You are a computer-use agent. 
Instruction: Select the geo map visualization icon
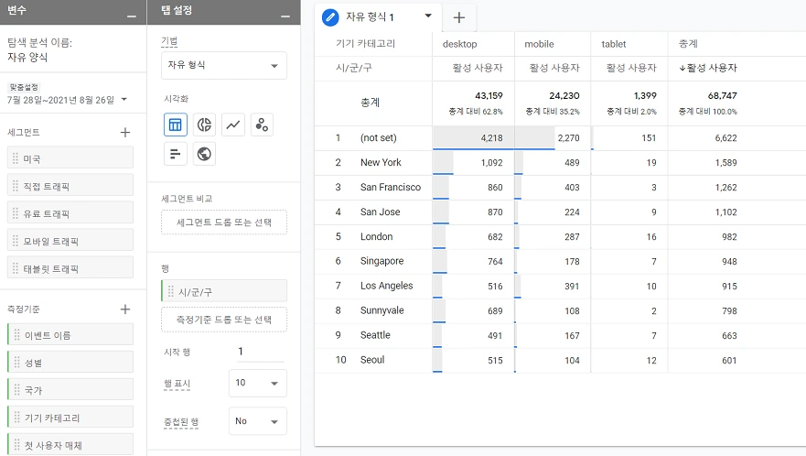(x=204, y=153)
